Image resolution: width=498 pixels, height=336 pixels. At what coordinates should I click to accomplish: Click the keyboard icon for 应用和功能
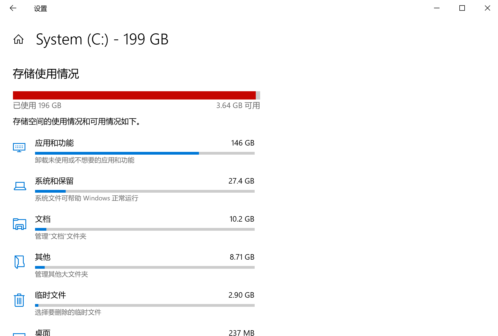tap(19, 147)
